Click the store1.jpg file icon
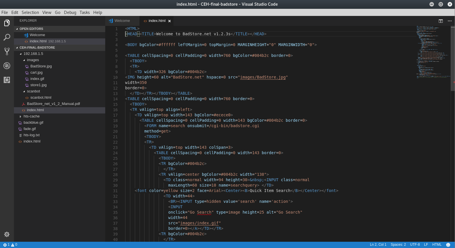 tap(27, 85)
